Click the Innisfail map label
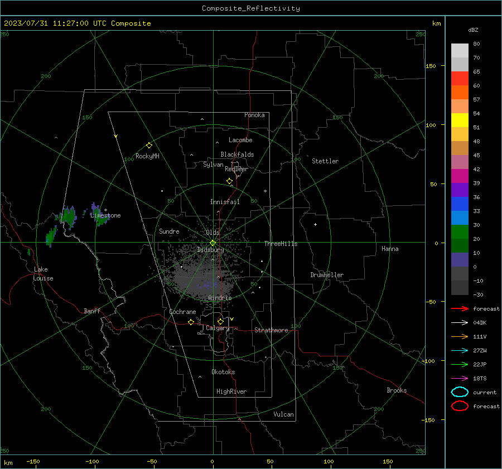502x469 pixels. point(225,202)
